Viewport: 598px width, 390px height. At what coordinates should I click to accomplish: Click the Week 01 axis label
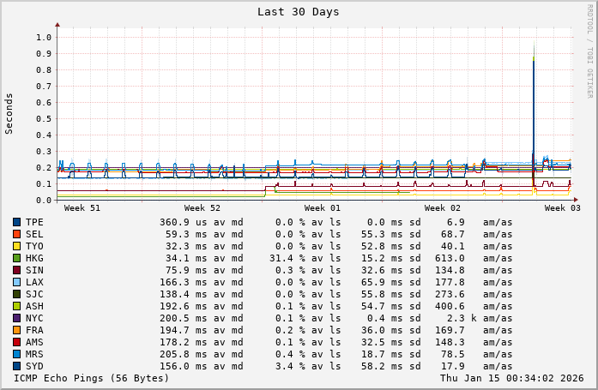click(323, 208)
